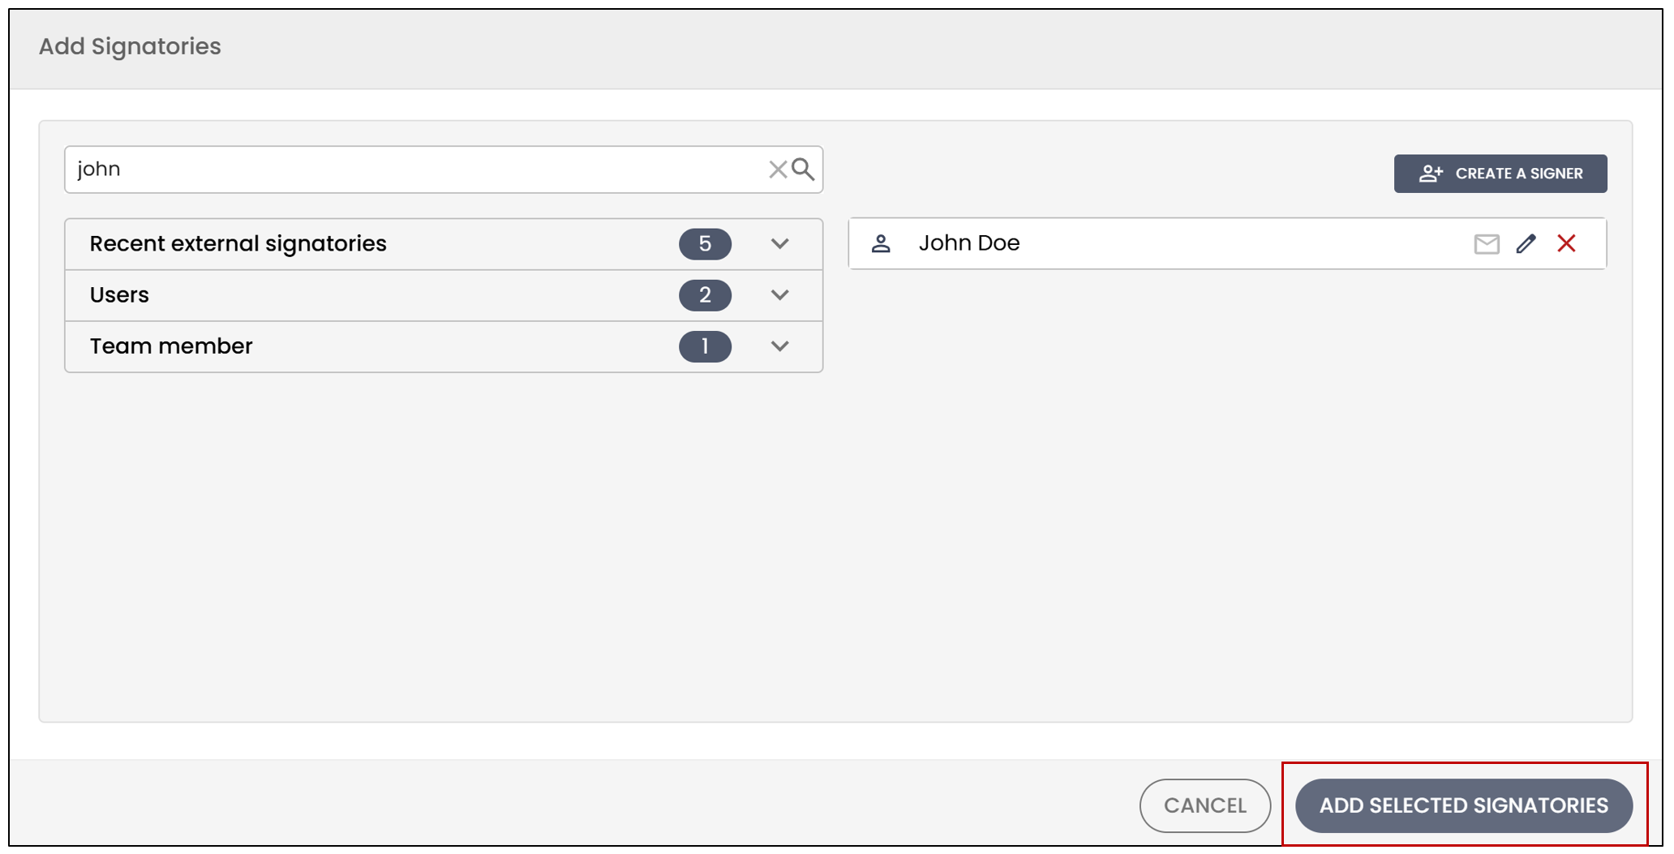Click the add-person icon in Create a Signer

[1431, 174]
